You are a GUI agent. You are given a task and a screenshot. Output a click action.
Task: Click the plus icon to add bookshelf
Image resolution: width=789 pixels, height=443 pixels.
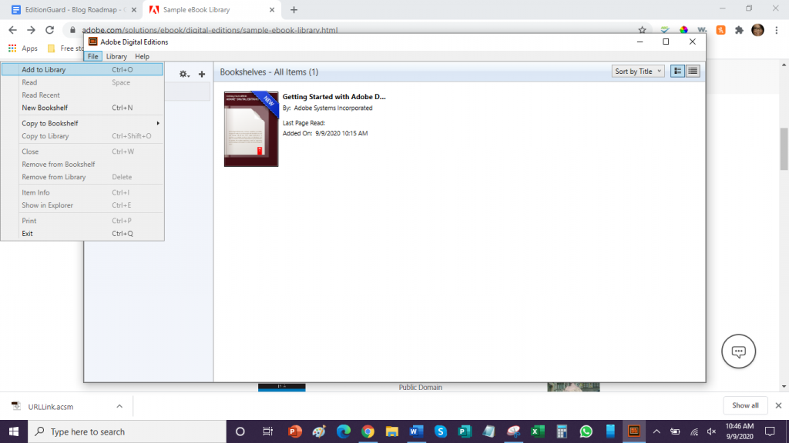pyautogui.click(x=202, y=74)
